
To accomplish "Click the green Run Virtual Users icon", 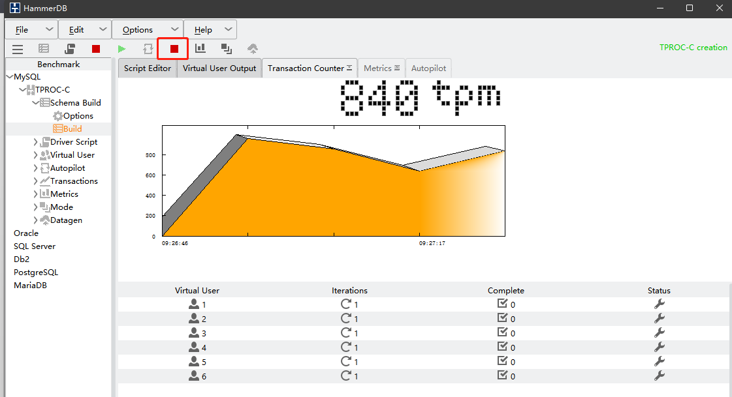I will [x=122, y=49].
